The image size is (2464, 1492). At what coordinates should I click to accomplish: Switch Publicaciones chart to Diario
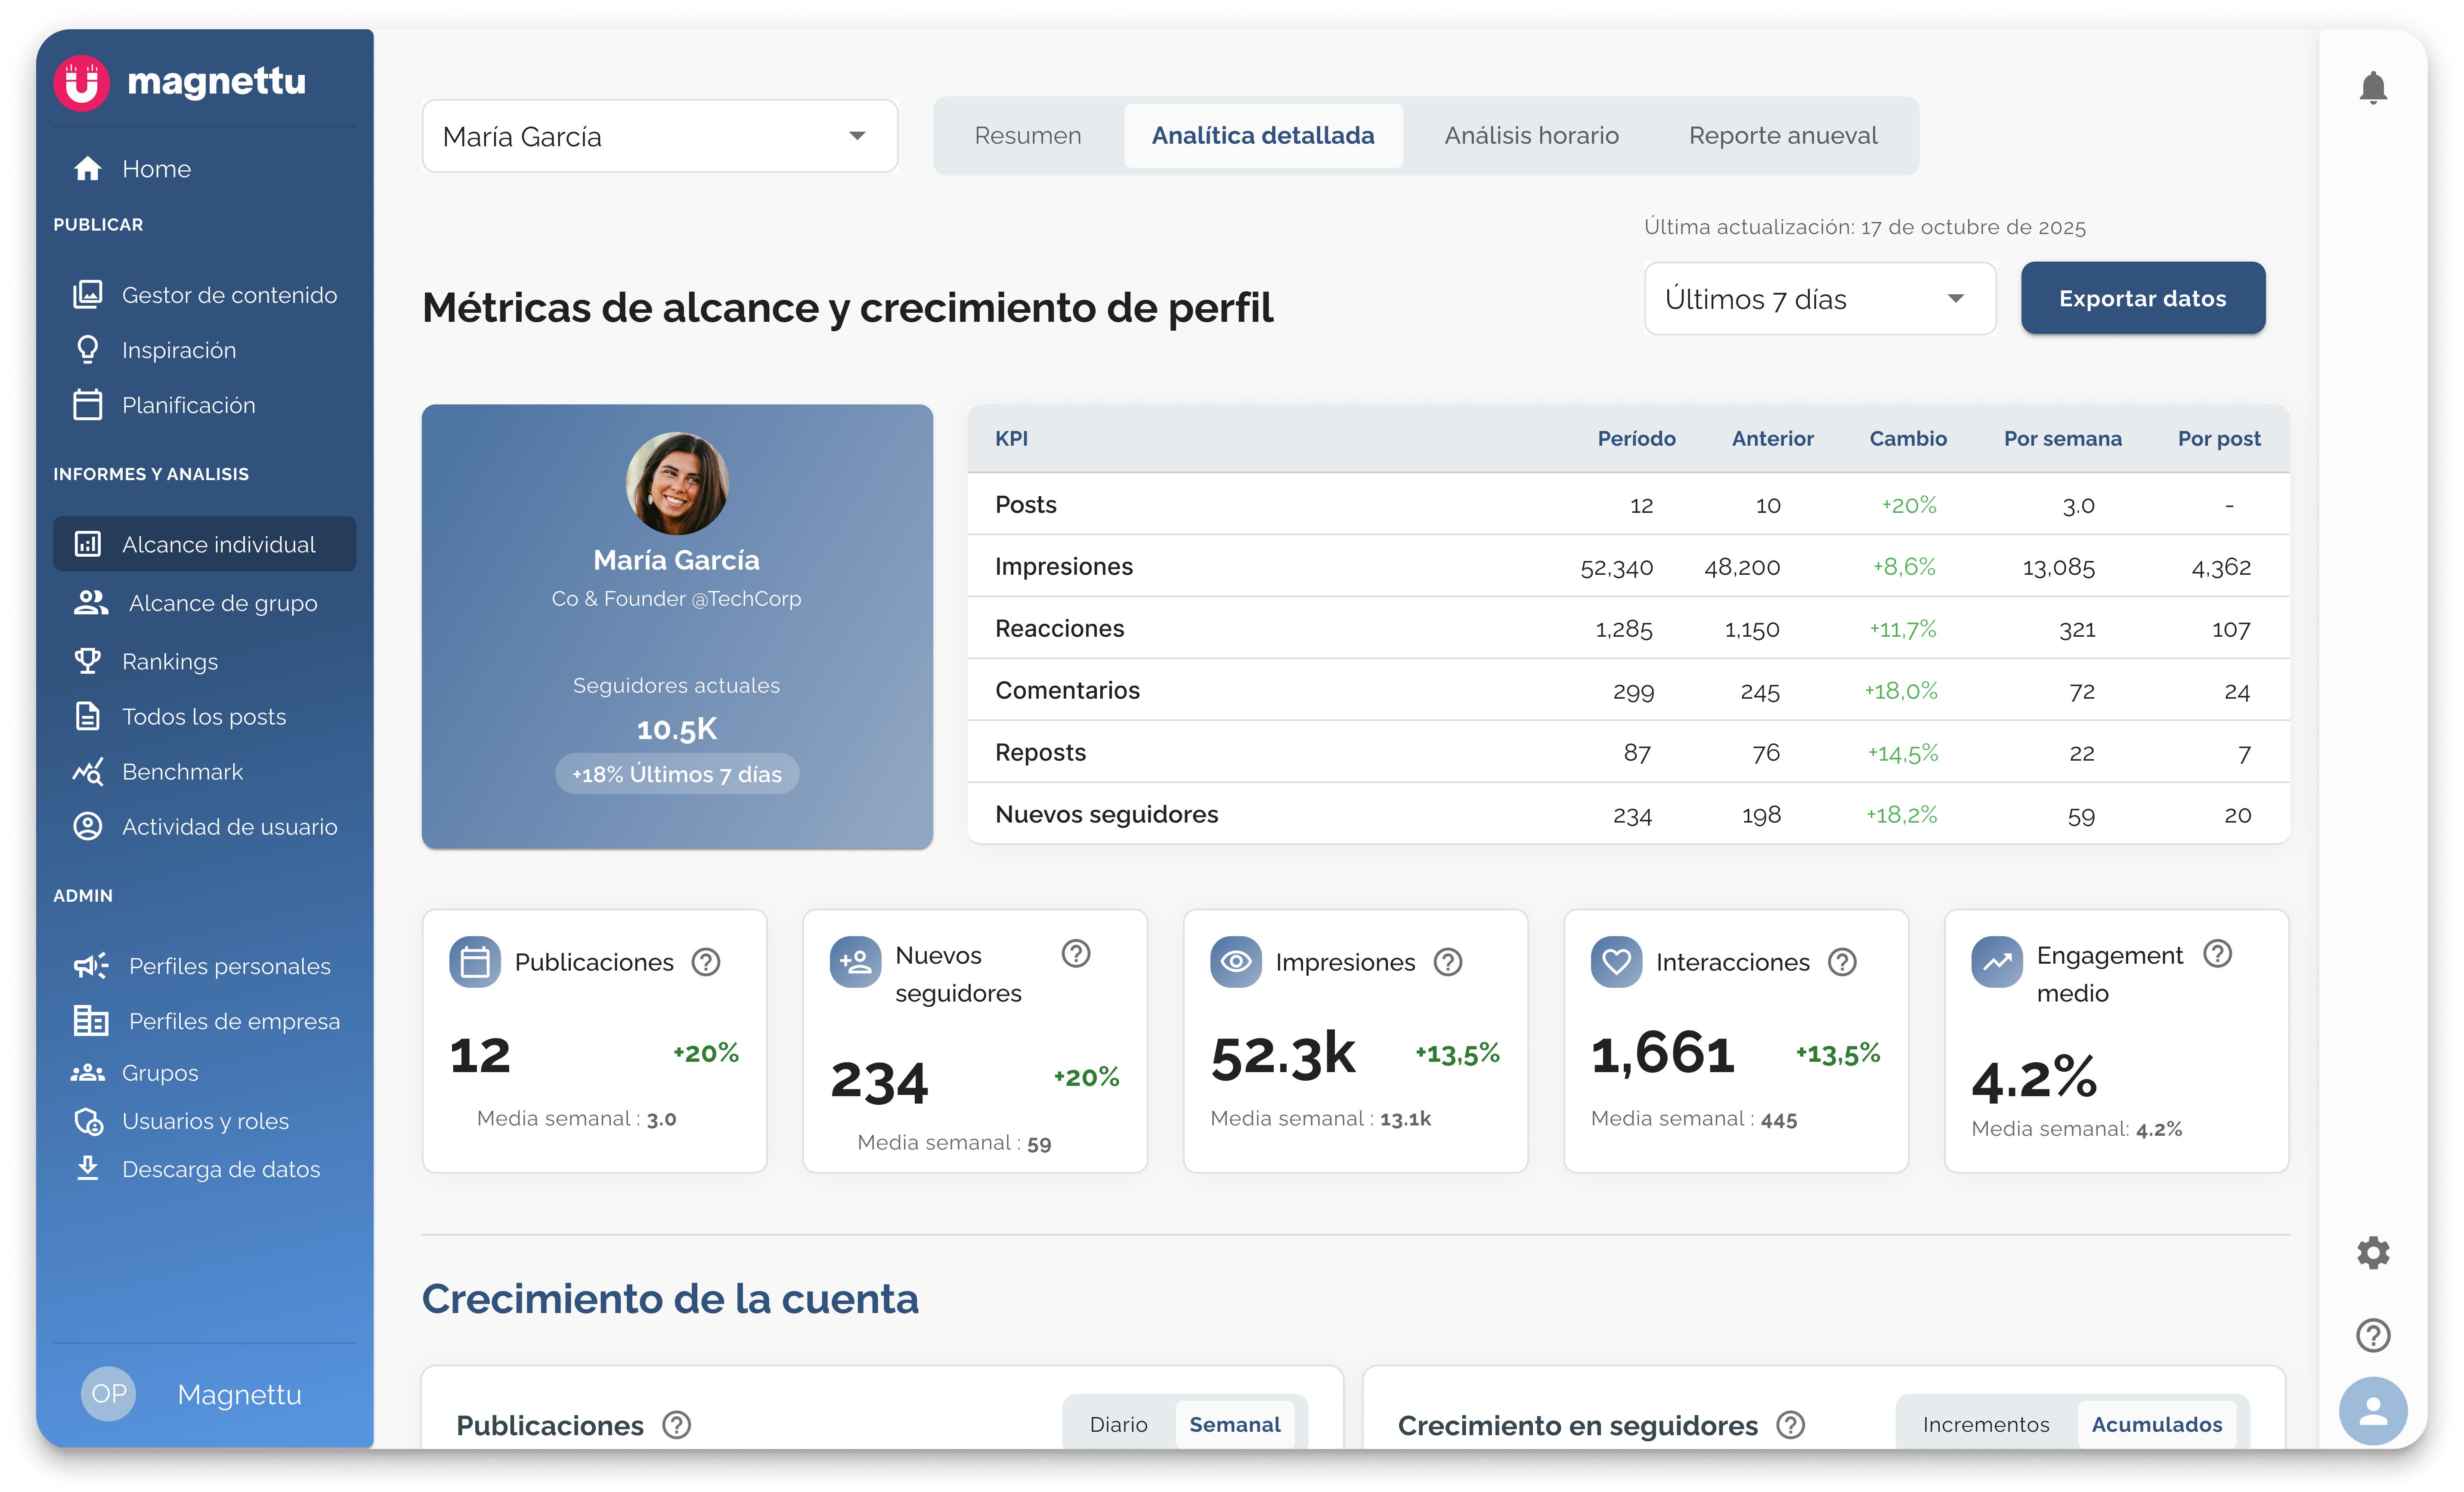click(x=1118, y=1424)
